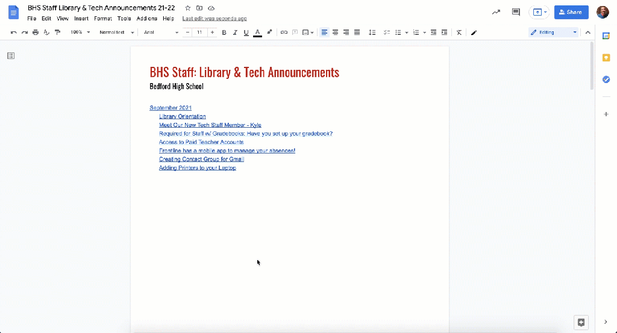Toggle bold formatting

pos(224,33)
